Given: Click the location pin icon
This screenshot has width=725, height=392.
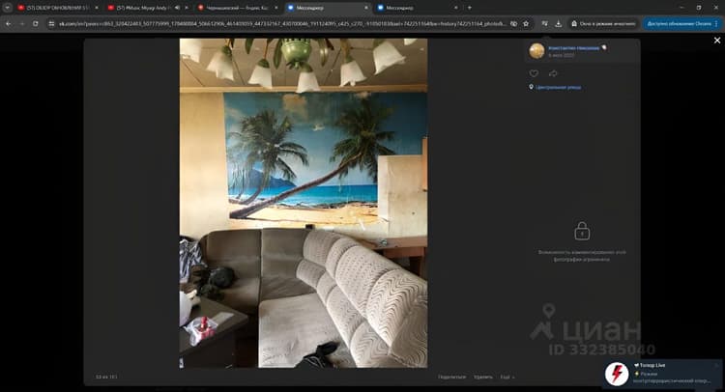Looking at the screenshot, I should pyautogui.click(x=532, y=87).
